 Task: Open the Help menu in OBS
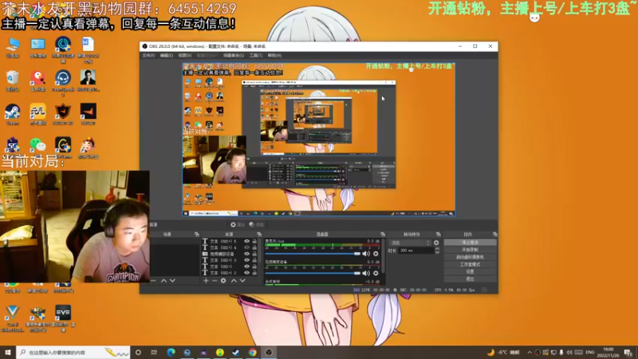click(274, 55)
